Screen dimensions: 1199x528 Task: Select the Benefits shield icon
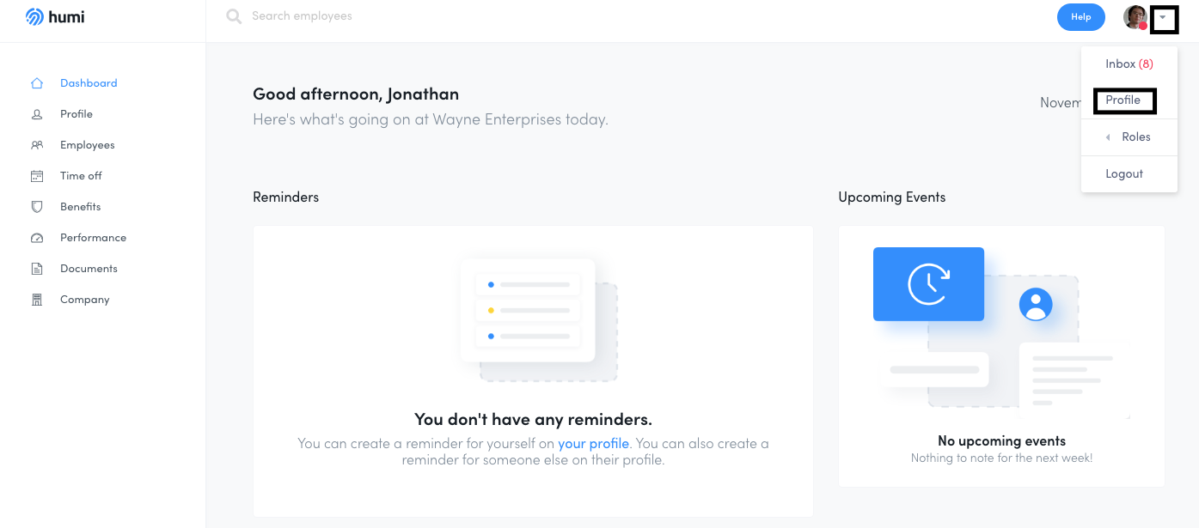37,207
